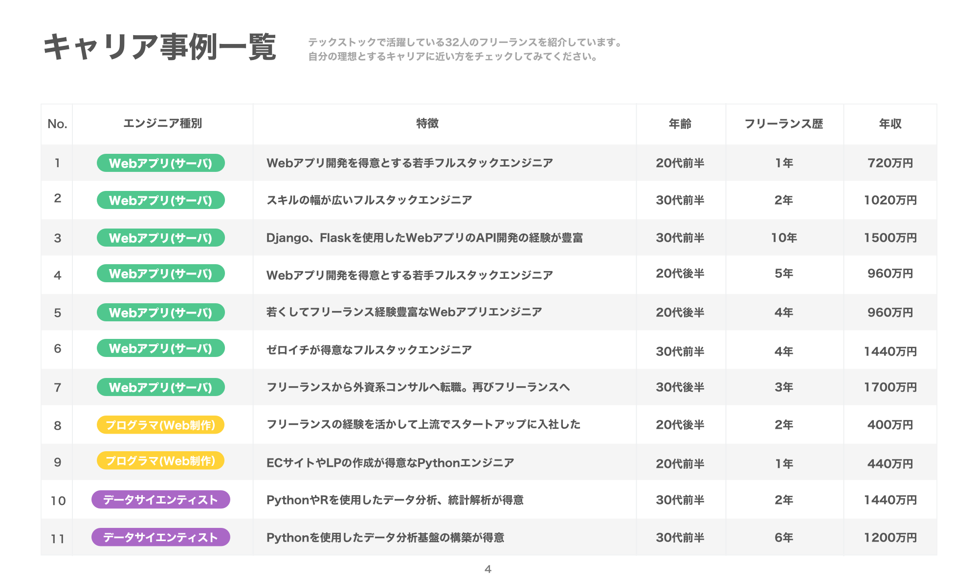Click the 6年 freelance history cell
The image size is (978, 586).
tap(784, 538)
